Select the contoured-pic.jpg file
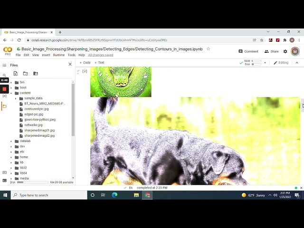The image size is (304, 228). pos(37,109)
